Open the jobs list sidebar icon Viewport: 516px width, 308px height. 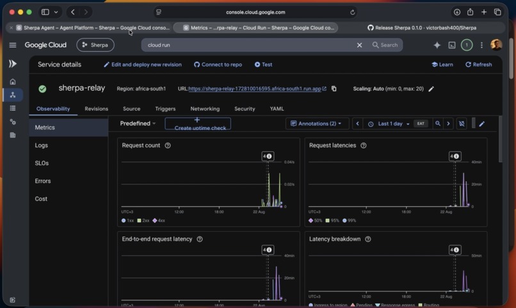(13, 108)
